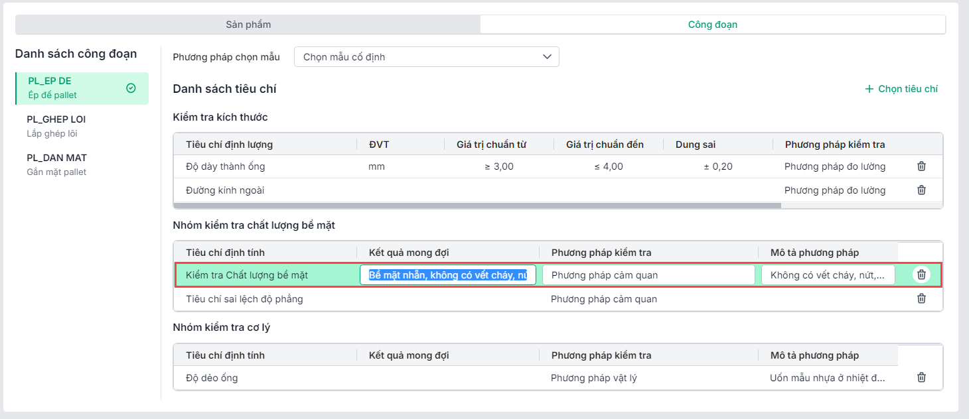Delete Tiêu chí sai lệch độ phẳng row
The height and width of the screenshot is (419, 969).
921,299
